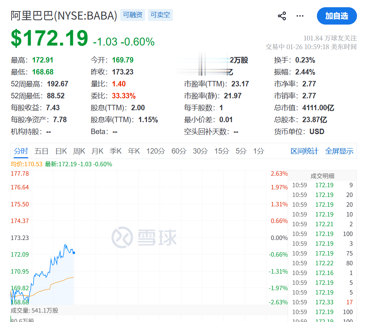Switch to the 季K chart tab
The height and width of the screenshot is (322, 366).
116,151
